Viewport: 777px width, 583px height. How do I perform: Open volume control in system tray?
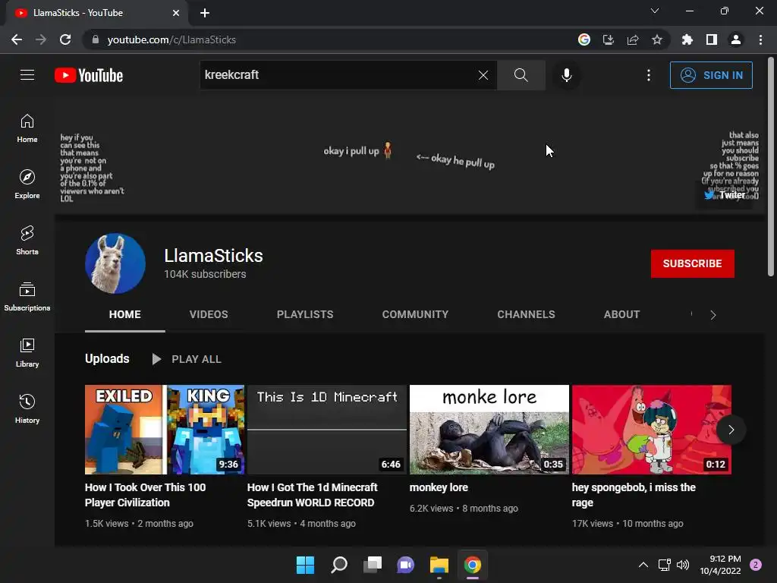[683, 565]
